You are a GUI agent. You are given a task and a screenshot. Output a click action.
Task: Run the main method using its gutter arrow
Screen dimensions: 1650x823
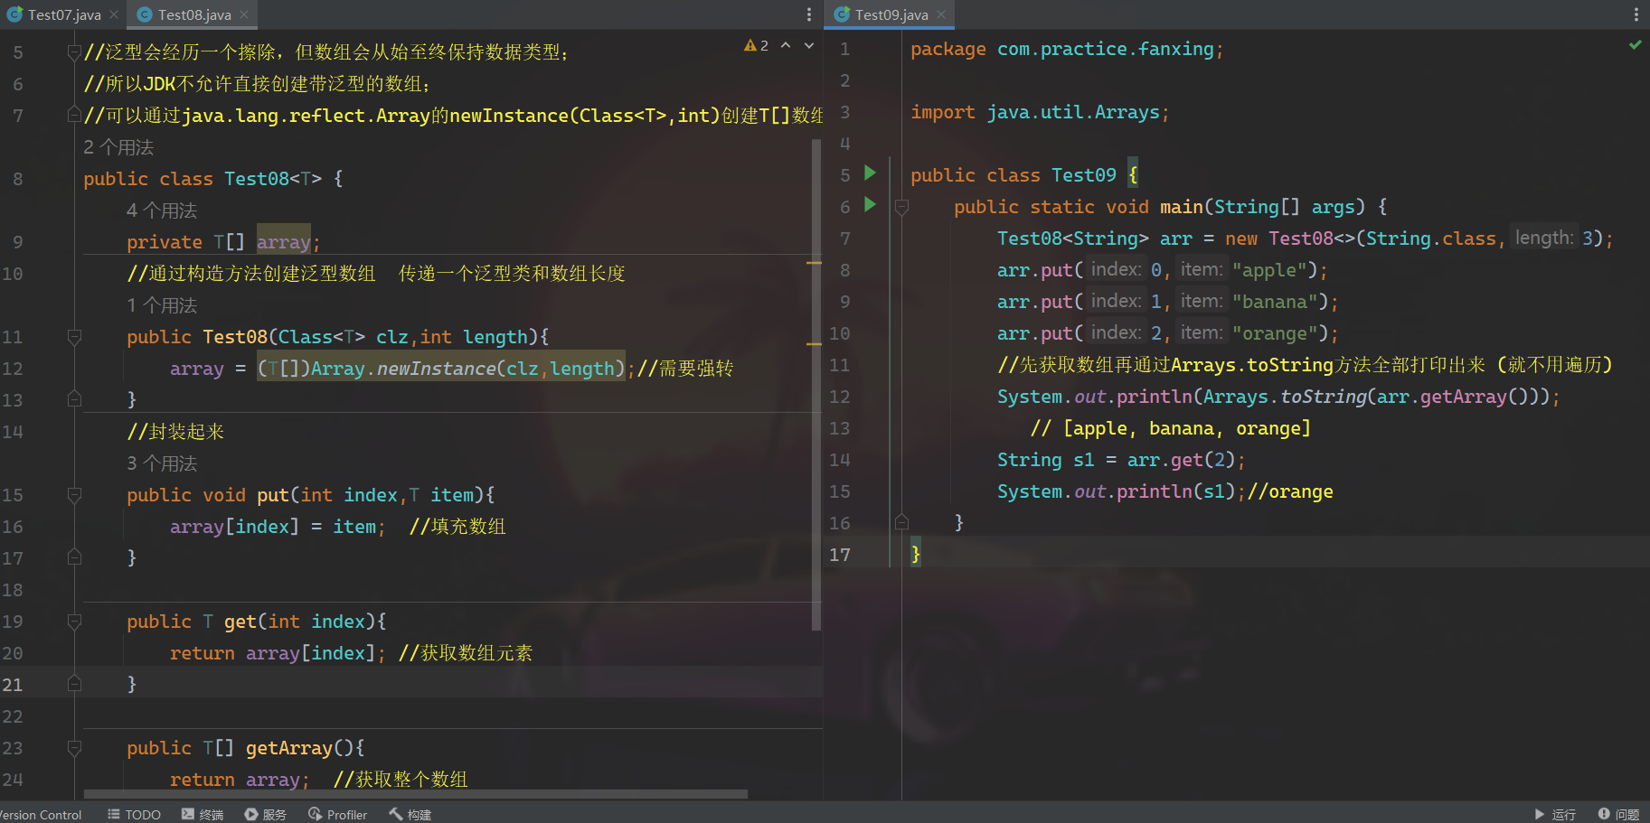point(868,206)
